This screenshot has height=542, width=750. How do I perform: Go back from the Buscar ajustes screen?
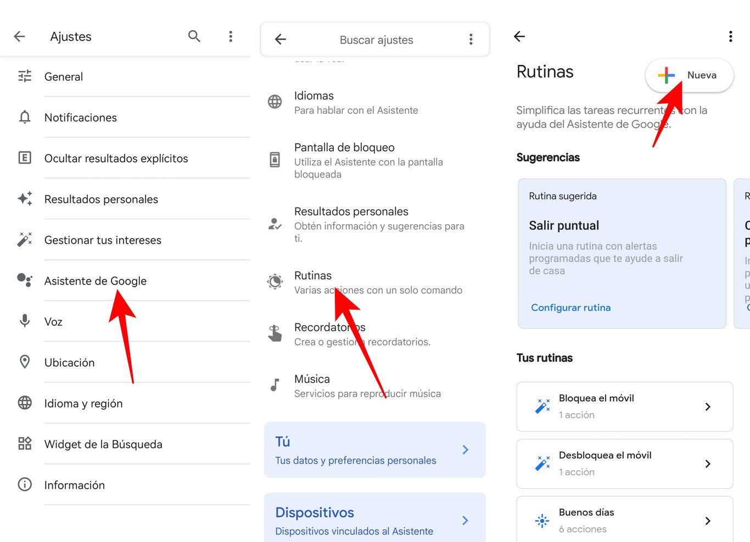tap(281, 39)
